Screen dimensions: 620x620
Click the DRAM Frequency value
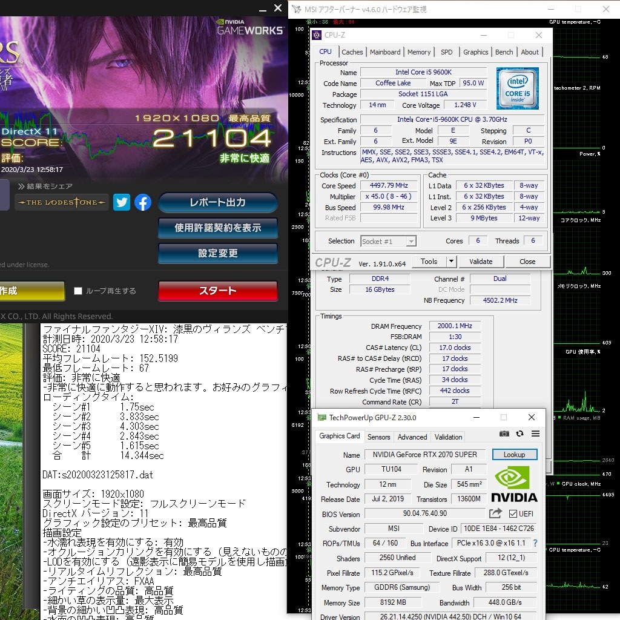(455, 326)
